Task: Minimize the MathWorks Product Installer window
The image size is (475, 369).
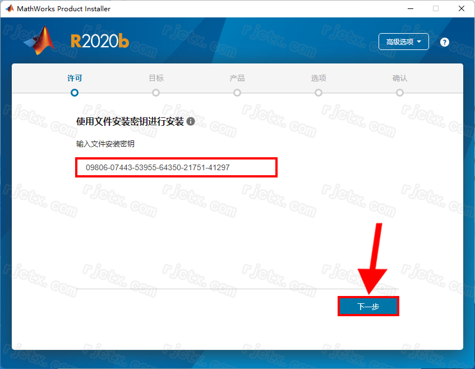Action: [x=409, y=8]
